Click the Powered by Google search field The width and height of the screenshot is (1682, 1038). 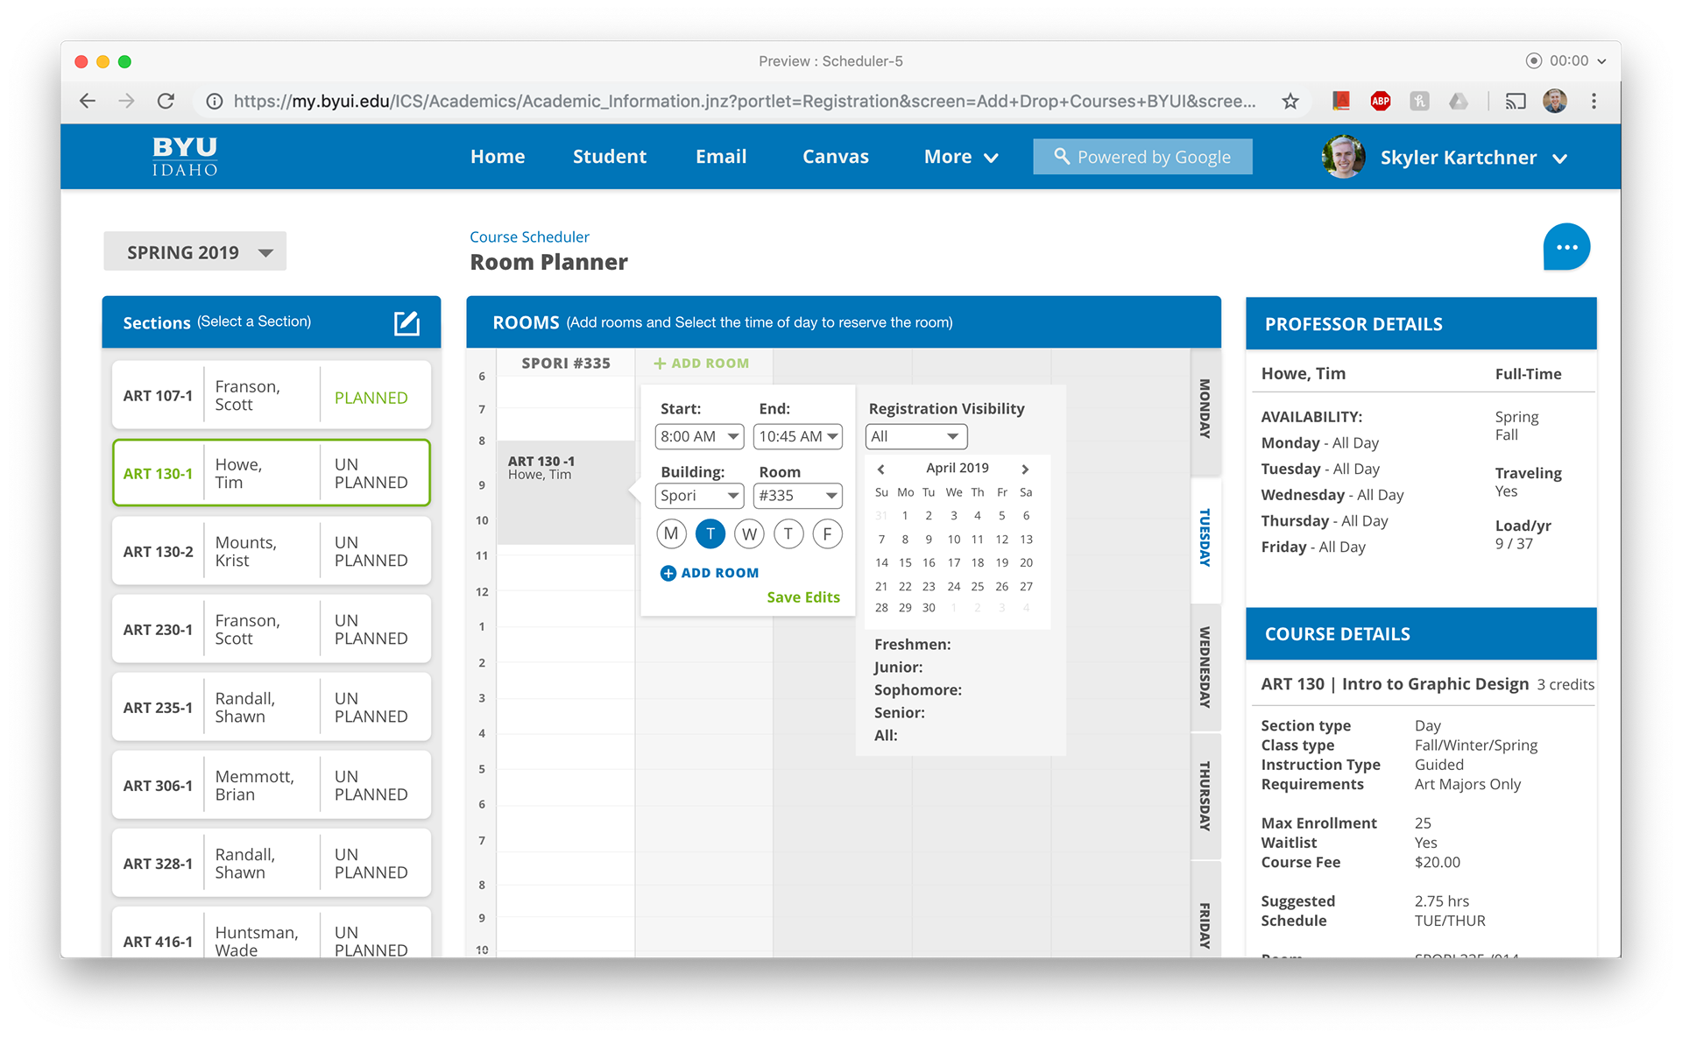(1142, 157)
